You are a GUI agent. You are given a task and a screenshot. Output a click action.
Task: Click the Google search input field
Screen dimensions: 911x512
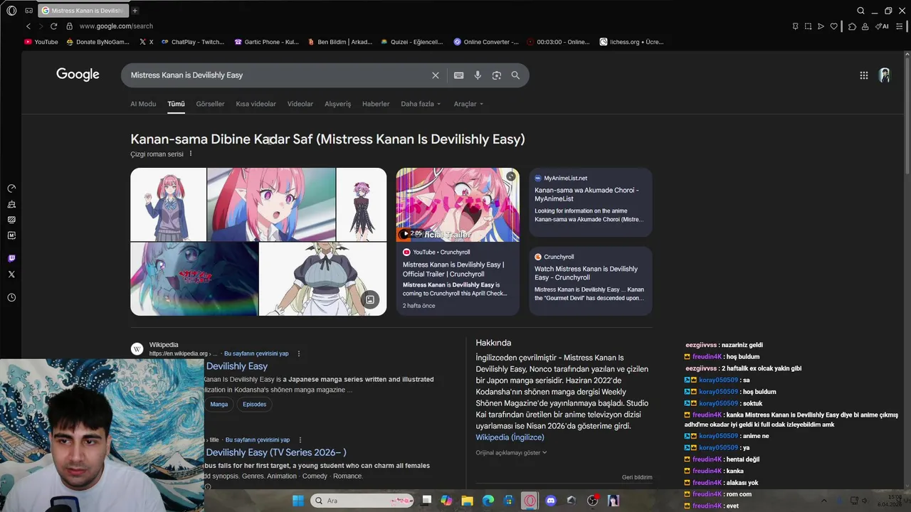pos(278,75)
